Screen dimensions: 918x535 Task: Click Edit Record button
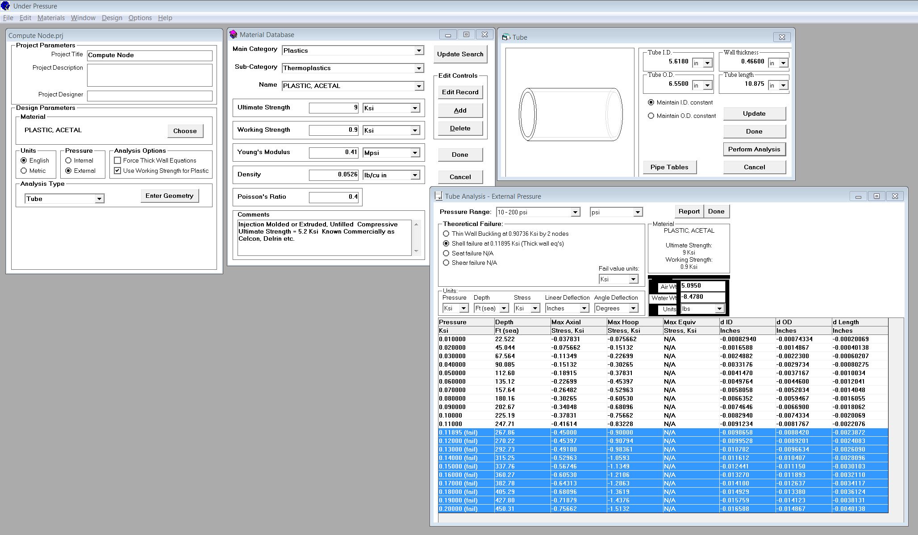[x=460, y=92]
